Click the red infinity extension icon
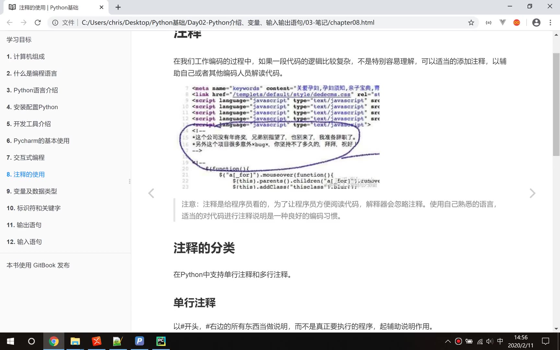 tap(517, 22)
